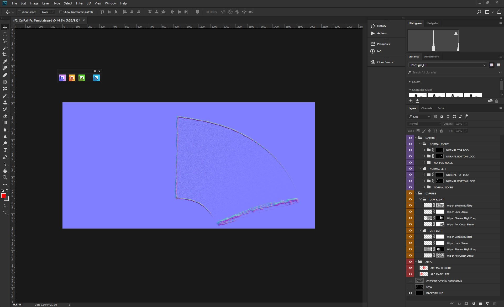
Task: Click the purple N plugin icon
Action: pos(62,78)
